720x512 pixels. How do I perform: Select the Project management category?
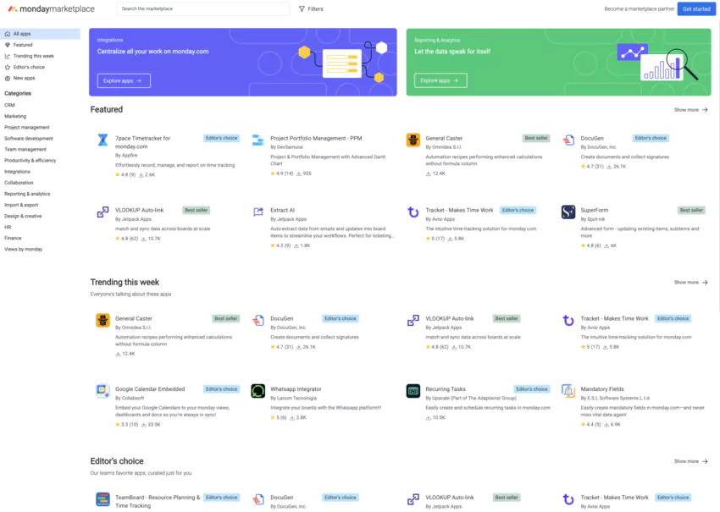click(26, 127)
